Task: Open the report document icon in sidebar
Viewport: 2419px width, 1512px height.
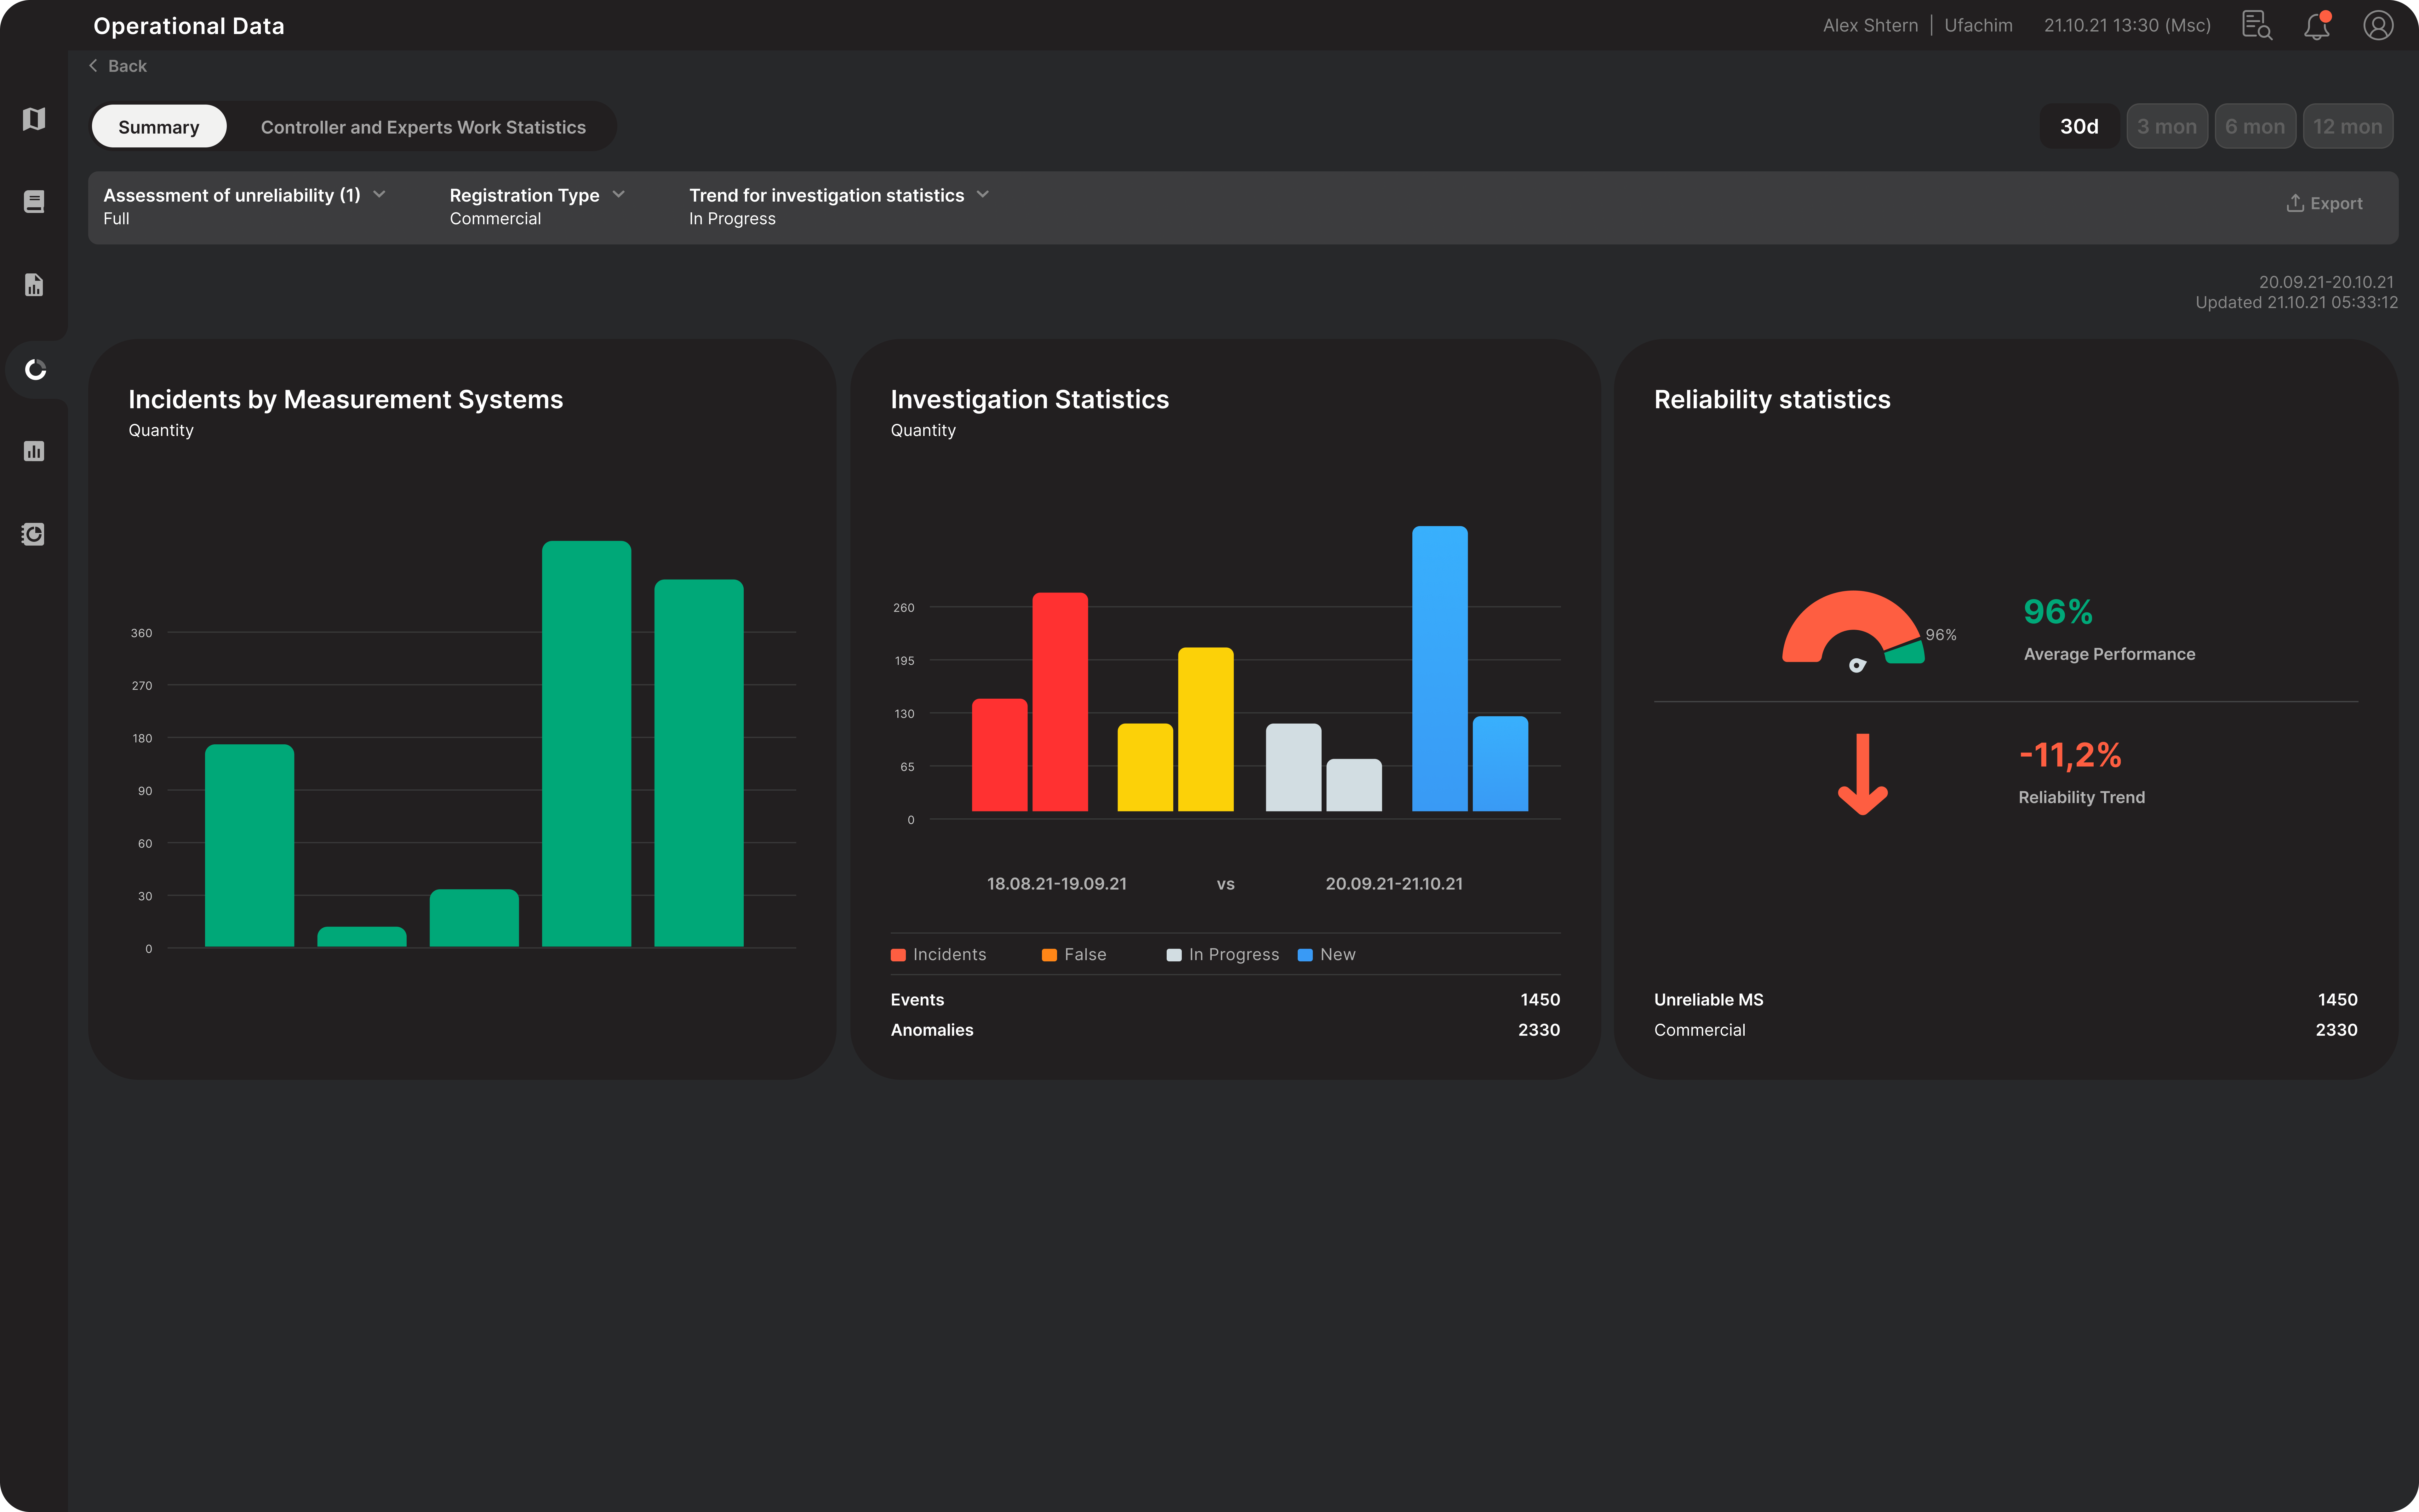Action: pos(34,285)
